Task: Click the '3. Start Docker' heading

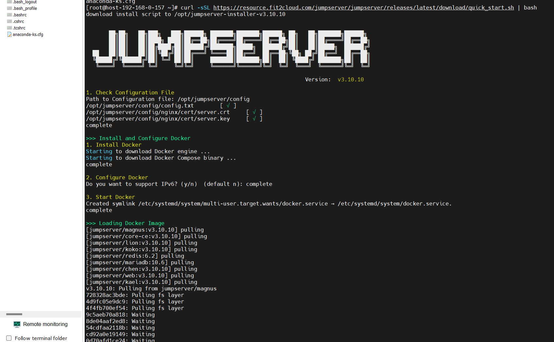Action: (x=110, y=197)
